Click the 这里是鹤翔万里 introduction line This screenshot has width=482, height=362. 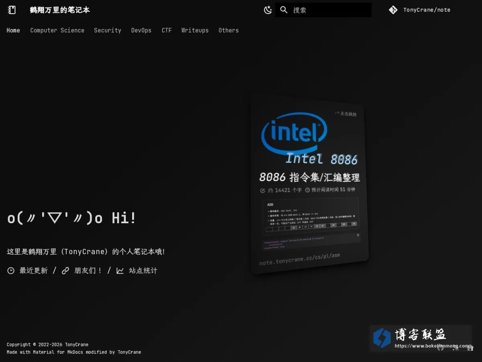(86, 252)
